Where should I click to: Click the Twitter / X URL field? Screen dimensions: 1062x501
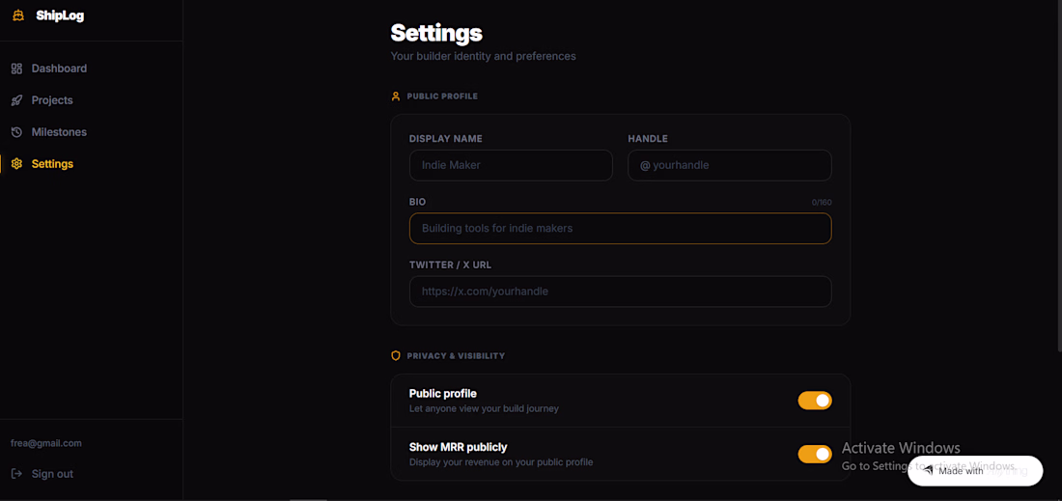coord(621,292)
